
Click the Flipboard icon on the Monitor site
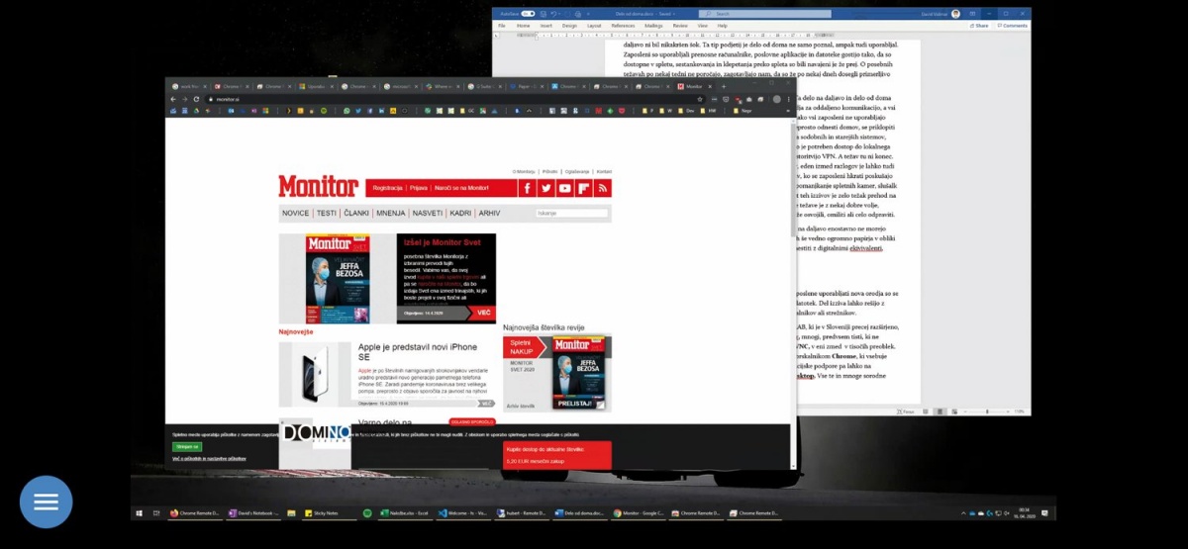click(584, 188)
